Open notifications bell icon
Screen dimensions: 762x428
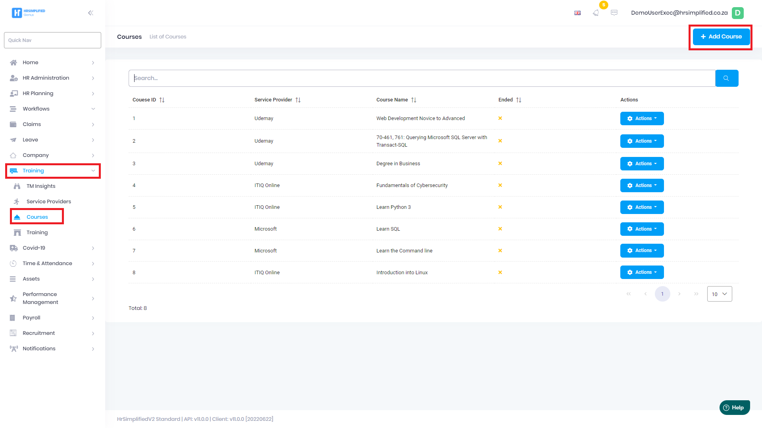596,13
